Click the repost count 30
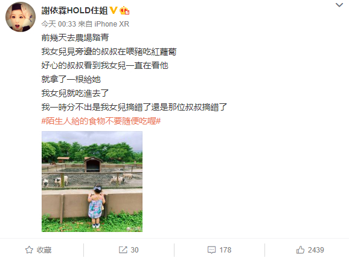The height and width of the screenshot is (261, 349). tap(135, 250)
